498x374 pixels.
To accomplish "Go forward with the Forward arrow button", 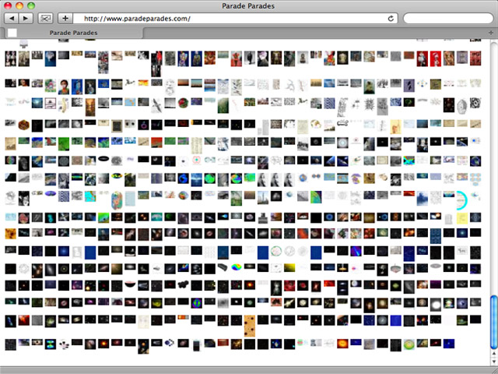I will point(26,19).
